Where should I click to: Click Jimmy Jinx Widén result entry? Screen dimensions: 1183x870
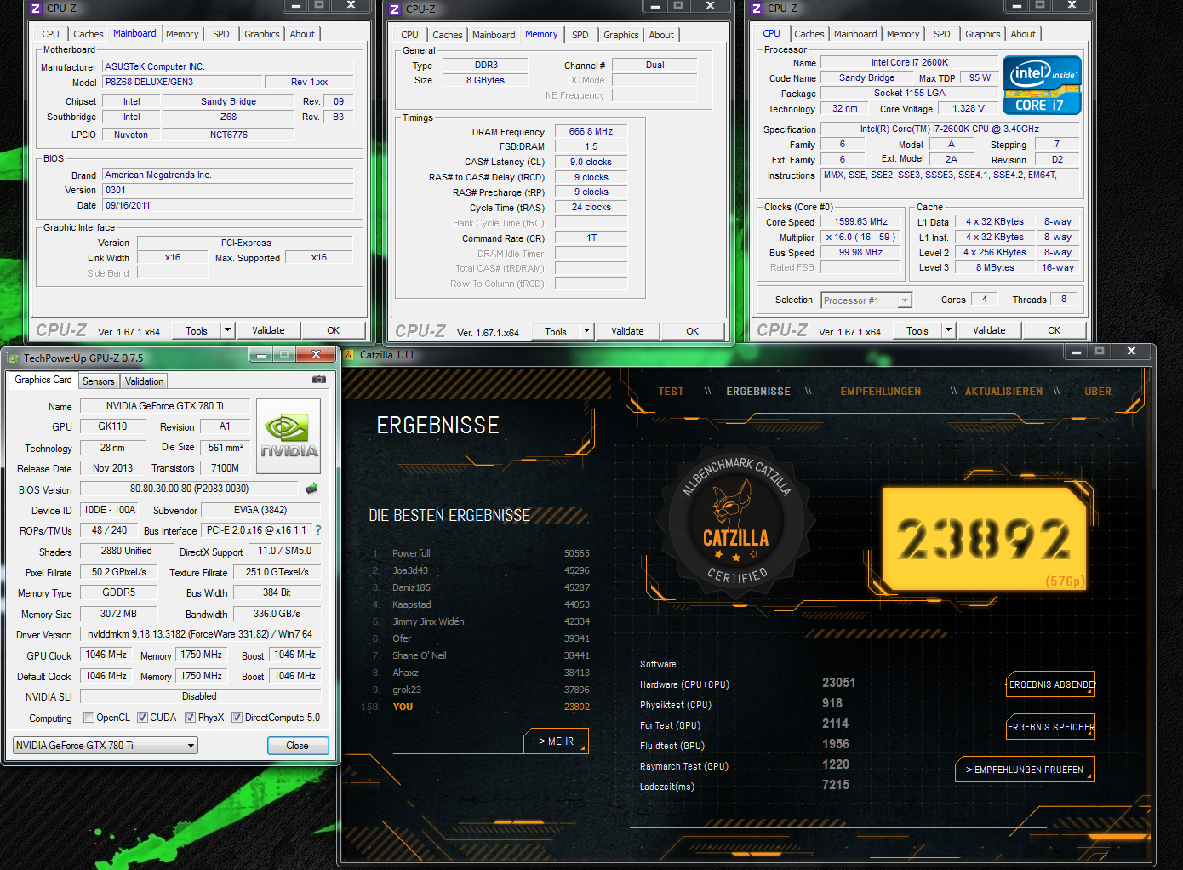(428, 621)
